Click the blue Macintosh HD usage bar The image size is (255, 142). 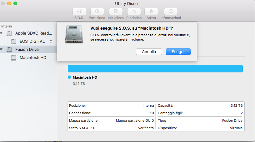155,69
